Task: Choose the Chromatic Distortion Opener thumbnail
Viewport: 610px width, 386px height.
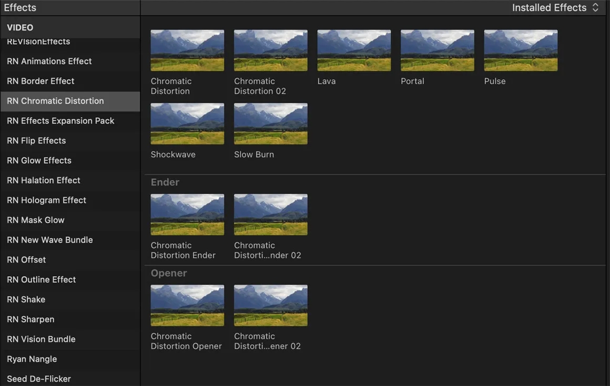Action: click(x=187, y=306)
